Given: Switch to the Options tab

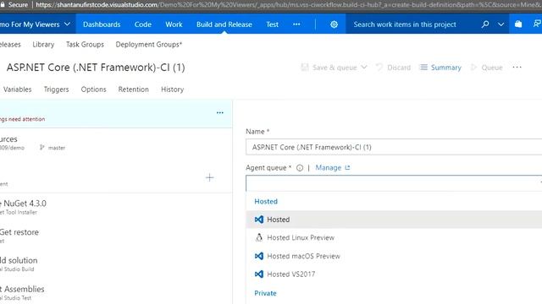Looking at the screenshot, I should coord(93,90).
